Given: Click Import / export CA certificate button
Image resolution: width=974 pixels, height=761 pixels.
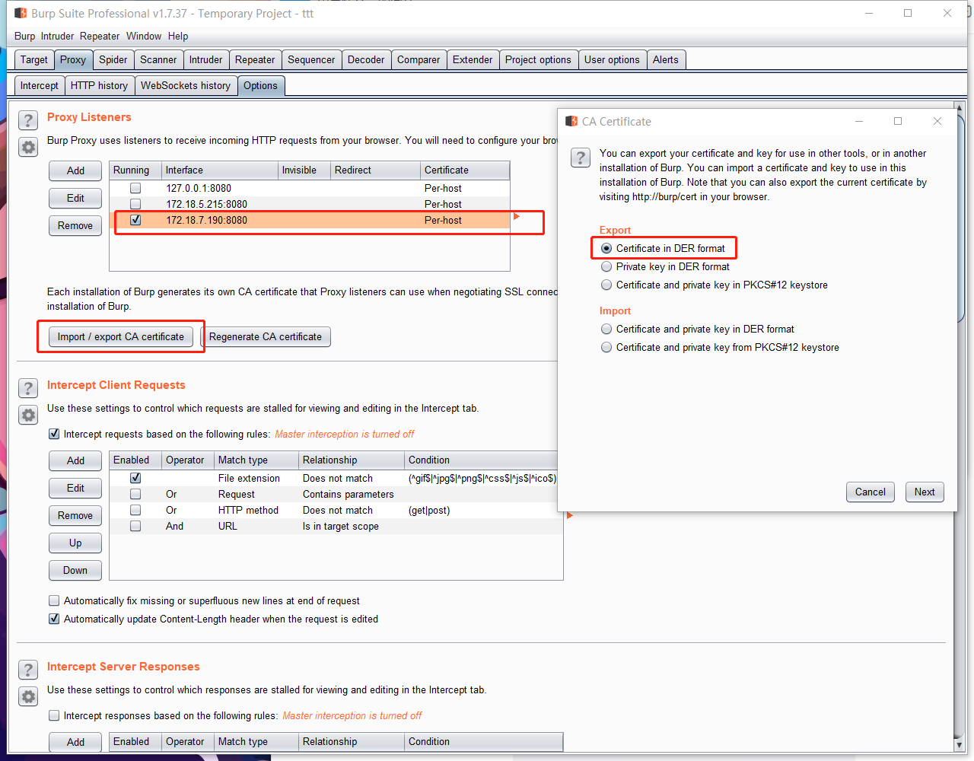Looking at the screenshot, I should click(121, 336).
